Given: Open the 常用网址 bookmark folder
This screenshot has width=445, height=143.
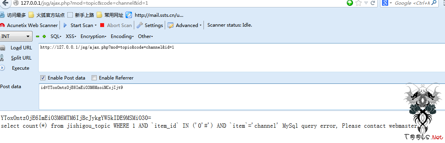Looking at the screenshot, I should coord(110,15).
